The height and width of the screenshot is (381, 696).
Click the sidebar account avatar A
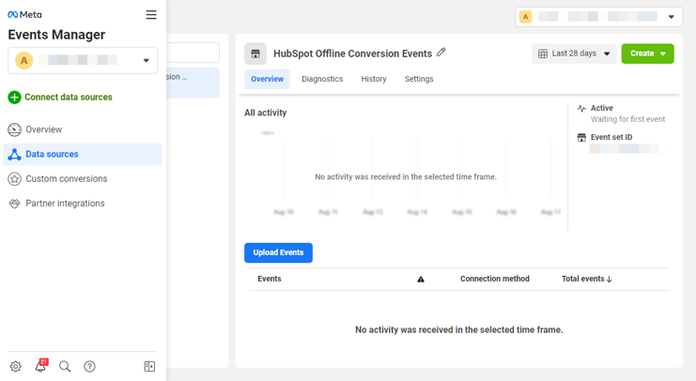click(24, 60)
